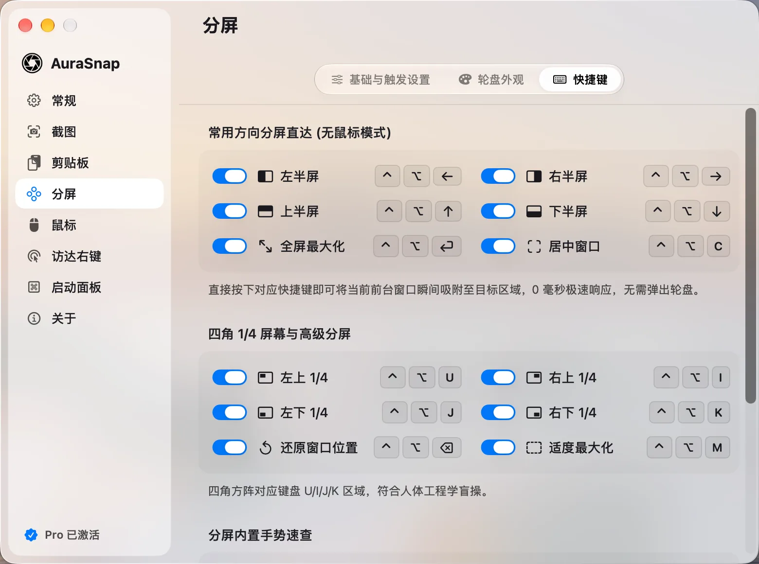Click the M key of 适度最大化 shortcut
759x564 pixels.
(x=717, y=447)
